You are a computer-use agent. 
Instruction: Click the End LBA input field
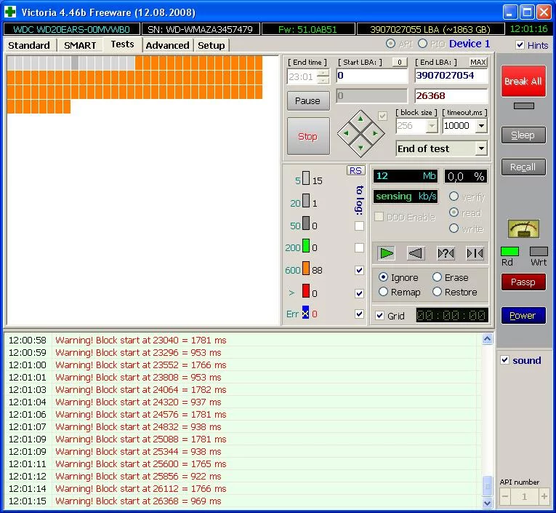pos(451,76)
